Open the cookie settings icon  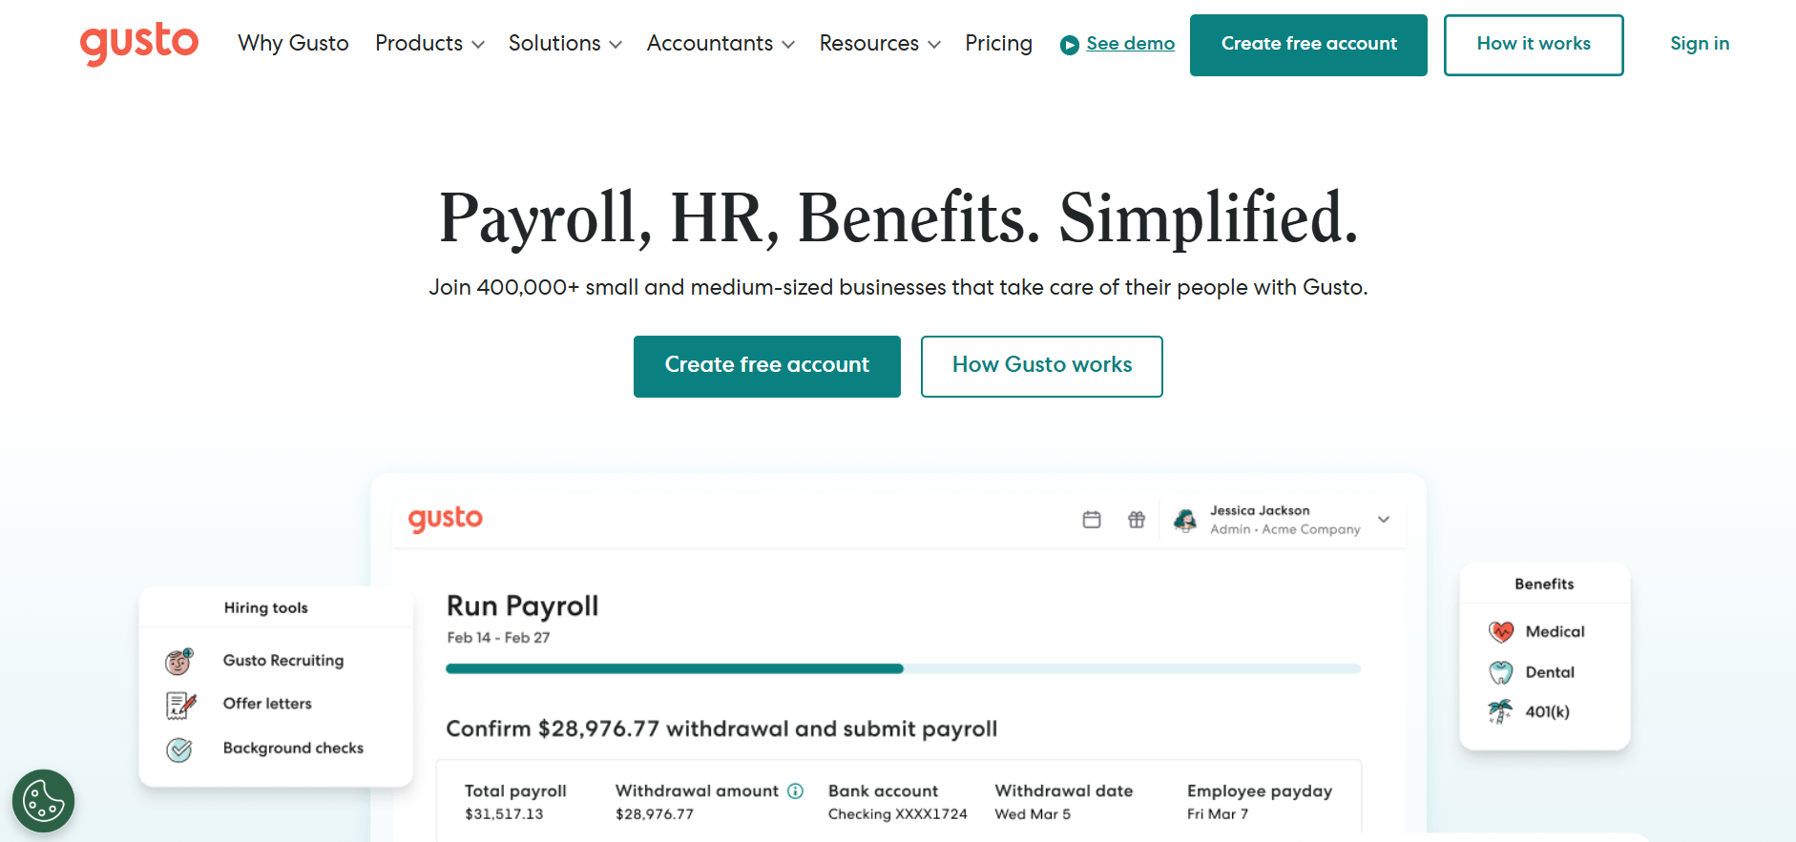[x=43, y=801]
